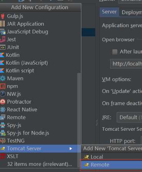Click the splitter grip between panels
142x172 pixels.
[x=97, y=122]
